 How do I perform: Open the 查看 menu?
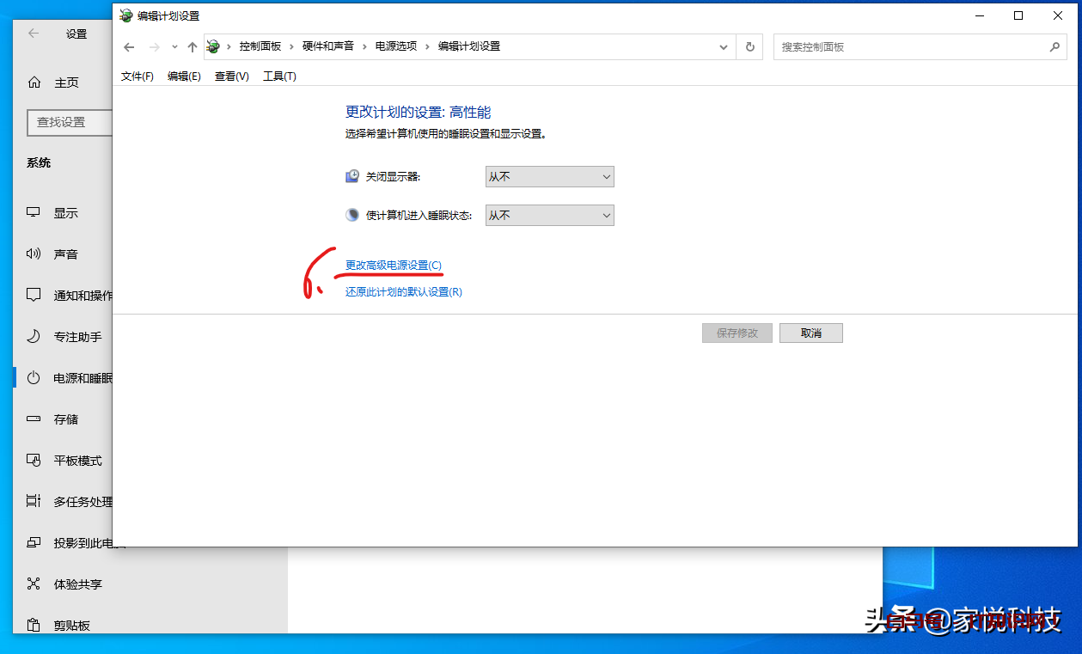(230, 76)
